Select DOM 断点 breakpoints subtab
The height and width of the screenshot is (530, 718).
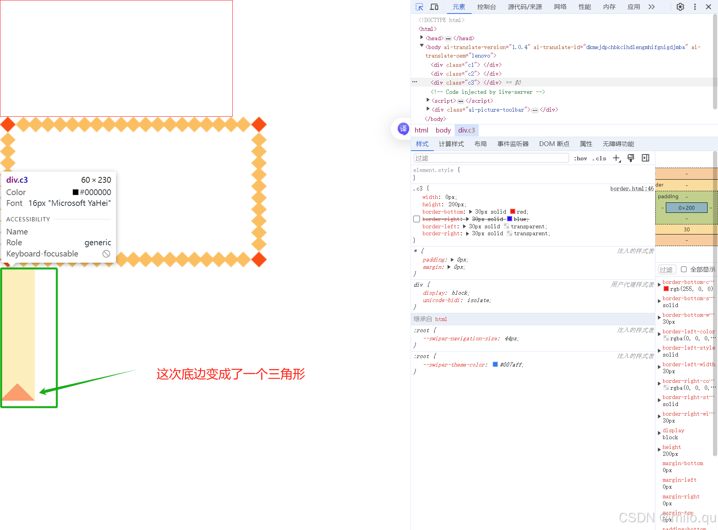point(554,144)
